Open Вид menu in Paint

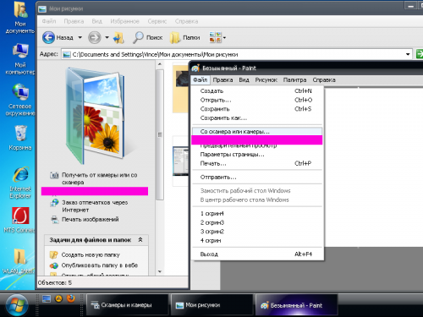[x=244, y=80]
